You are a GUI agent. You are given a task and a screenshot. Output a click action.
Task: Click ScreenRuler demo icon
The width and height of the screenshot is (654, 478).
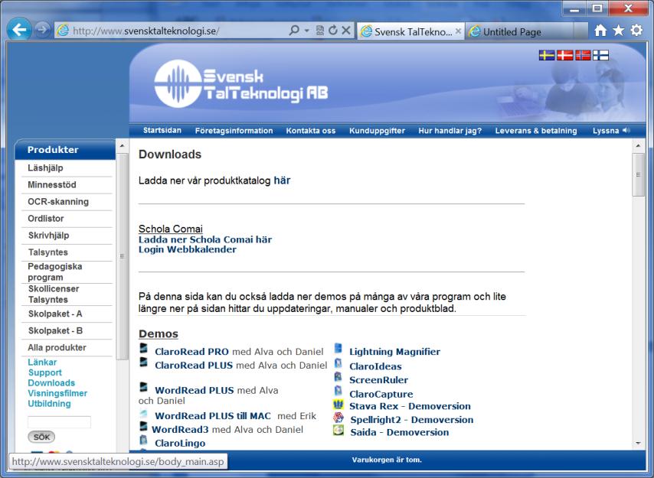338,377
